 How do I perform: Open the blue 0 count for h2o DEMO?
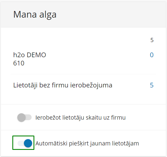(x=152, y=55)
